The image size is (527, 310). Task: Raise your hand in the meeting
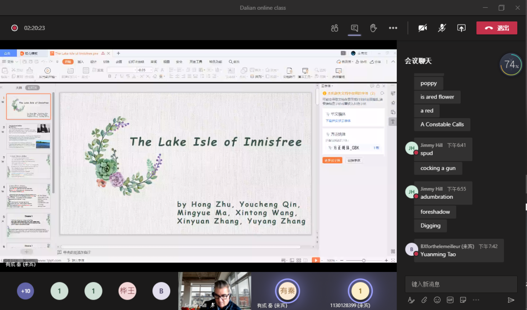coord(373,28)
